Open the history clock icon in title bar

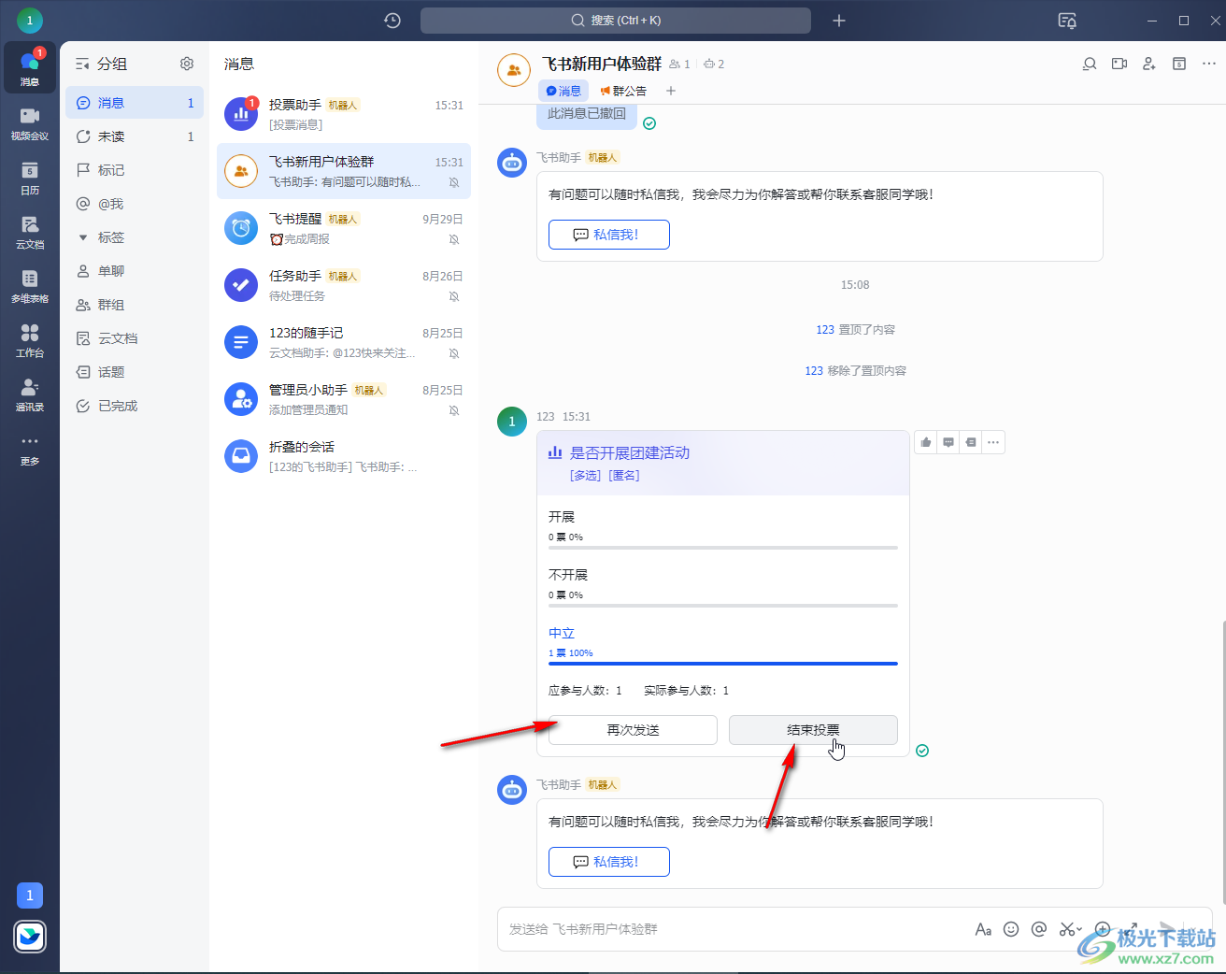coord(392,21)
